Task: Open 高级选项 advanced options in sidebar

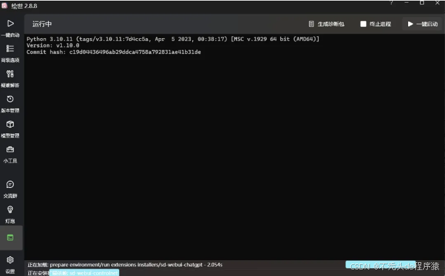Action: click(x=11, y=53)
